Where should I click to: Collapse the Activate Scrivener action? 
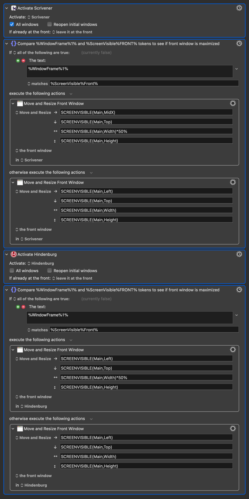pos(7,8)
